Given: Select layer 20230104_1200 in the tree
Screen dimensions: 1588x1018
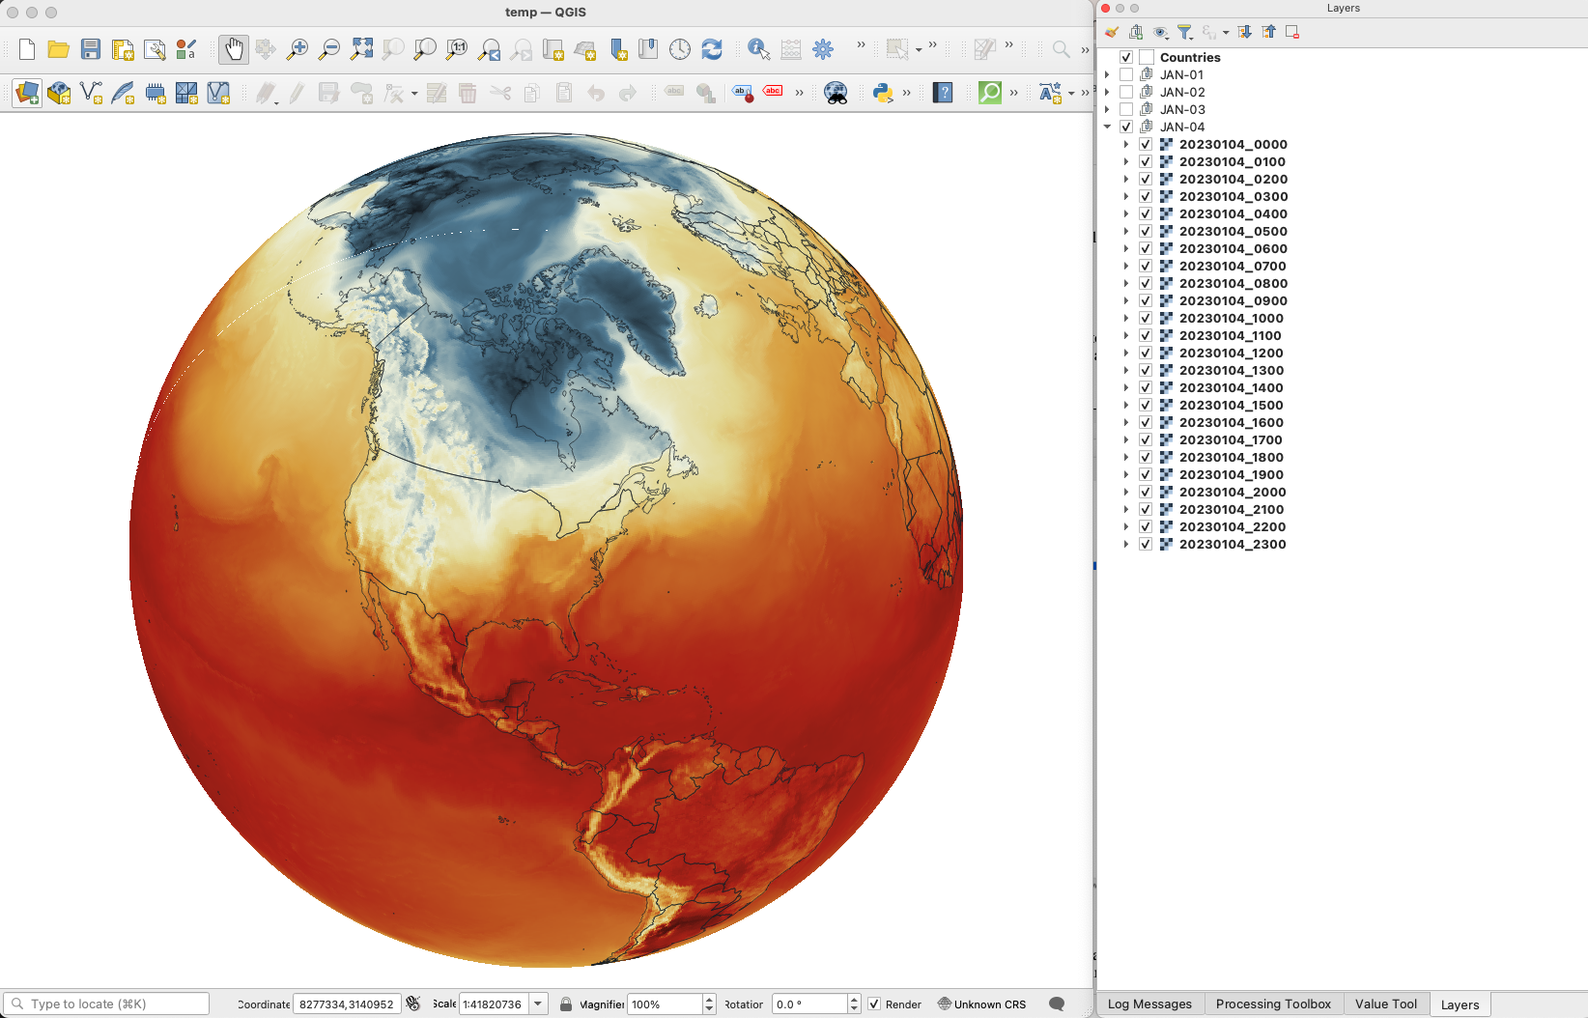Looking at the screenshot, I should tap(1231, 353).
